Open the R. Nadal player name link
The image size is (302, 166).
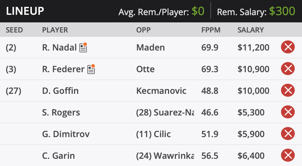[59, 47]
